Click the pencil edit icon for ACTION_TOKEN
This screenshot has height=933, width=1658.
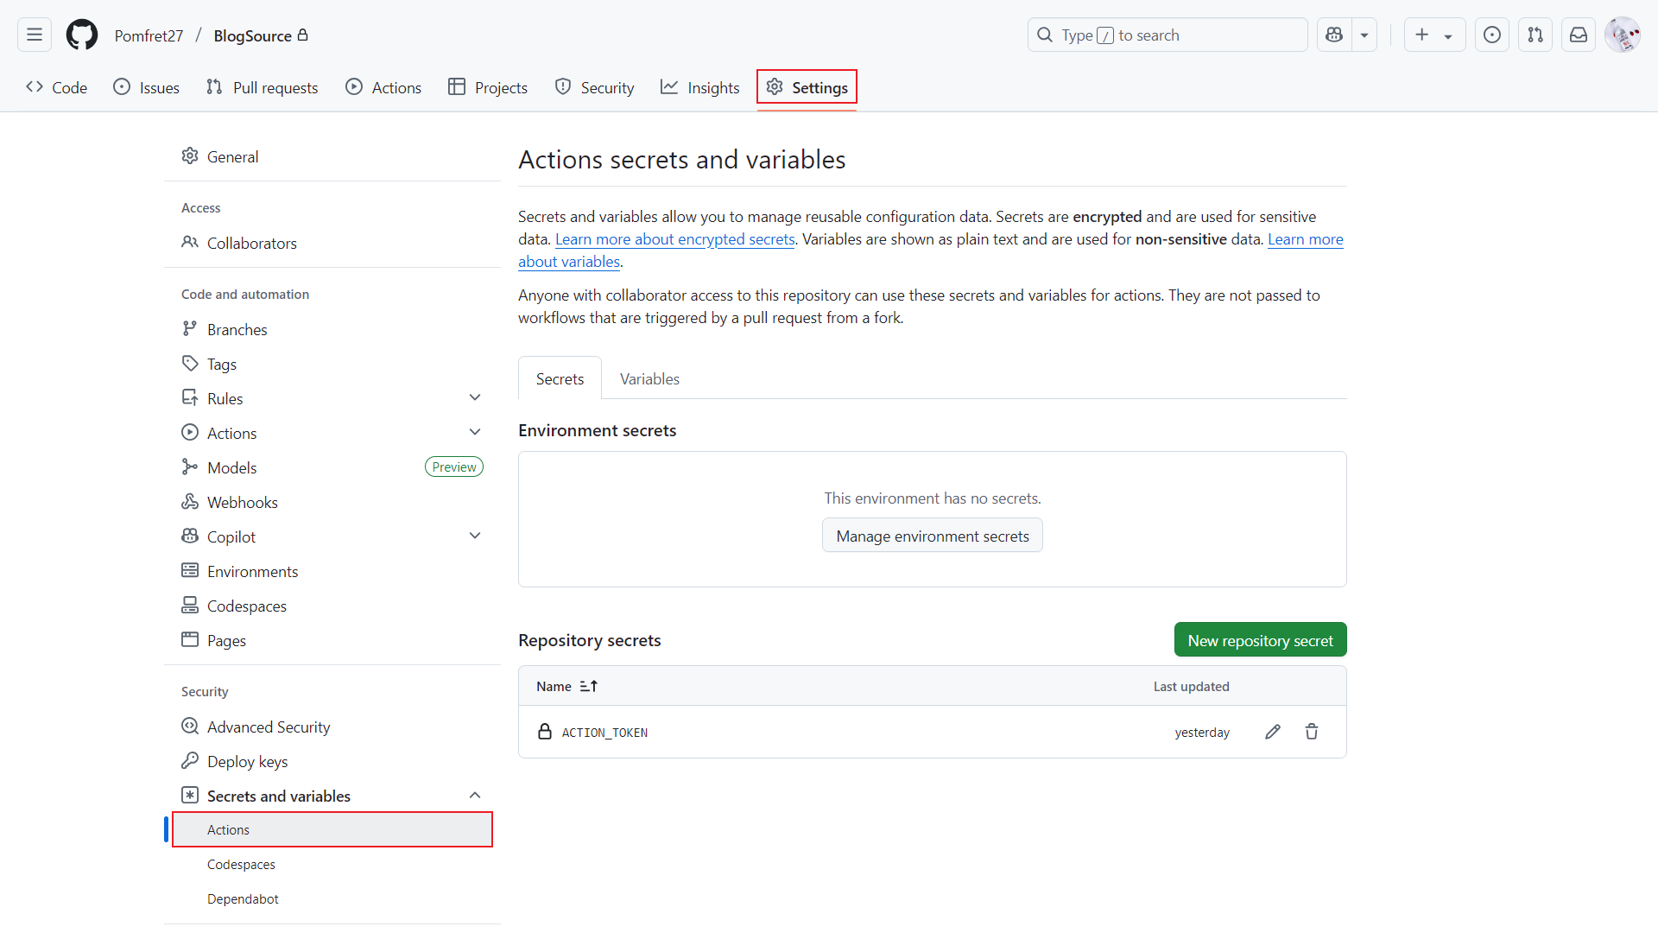click(1273, 732)
